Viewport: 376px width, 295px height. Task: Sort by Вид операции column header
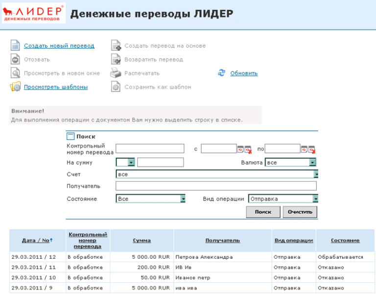[294, 240]
